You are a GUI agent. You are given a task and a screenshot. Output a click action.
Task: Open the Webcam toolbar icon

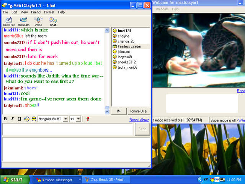[x=24, y=21]
